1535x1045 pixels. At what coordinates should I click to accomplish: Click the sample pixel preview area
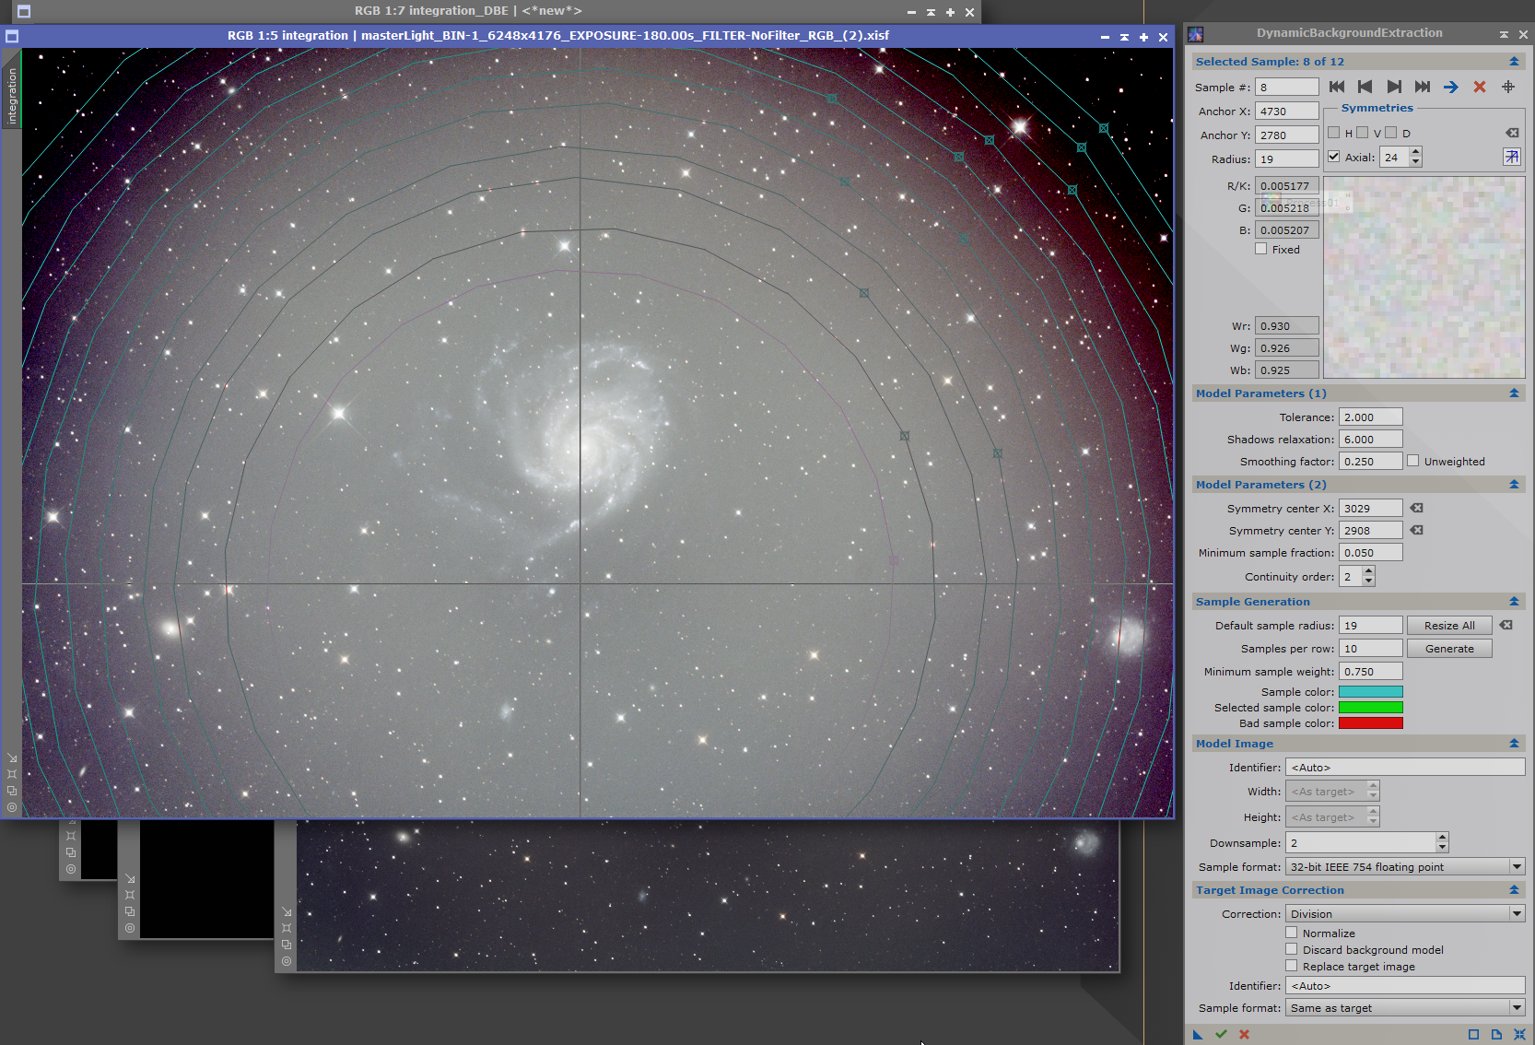pyautogui.click(x=1424, y=277)
